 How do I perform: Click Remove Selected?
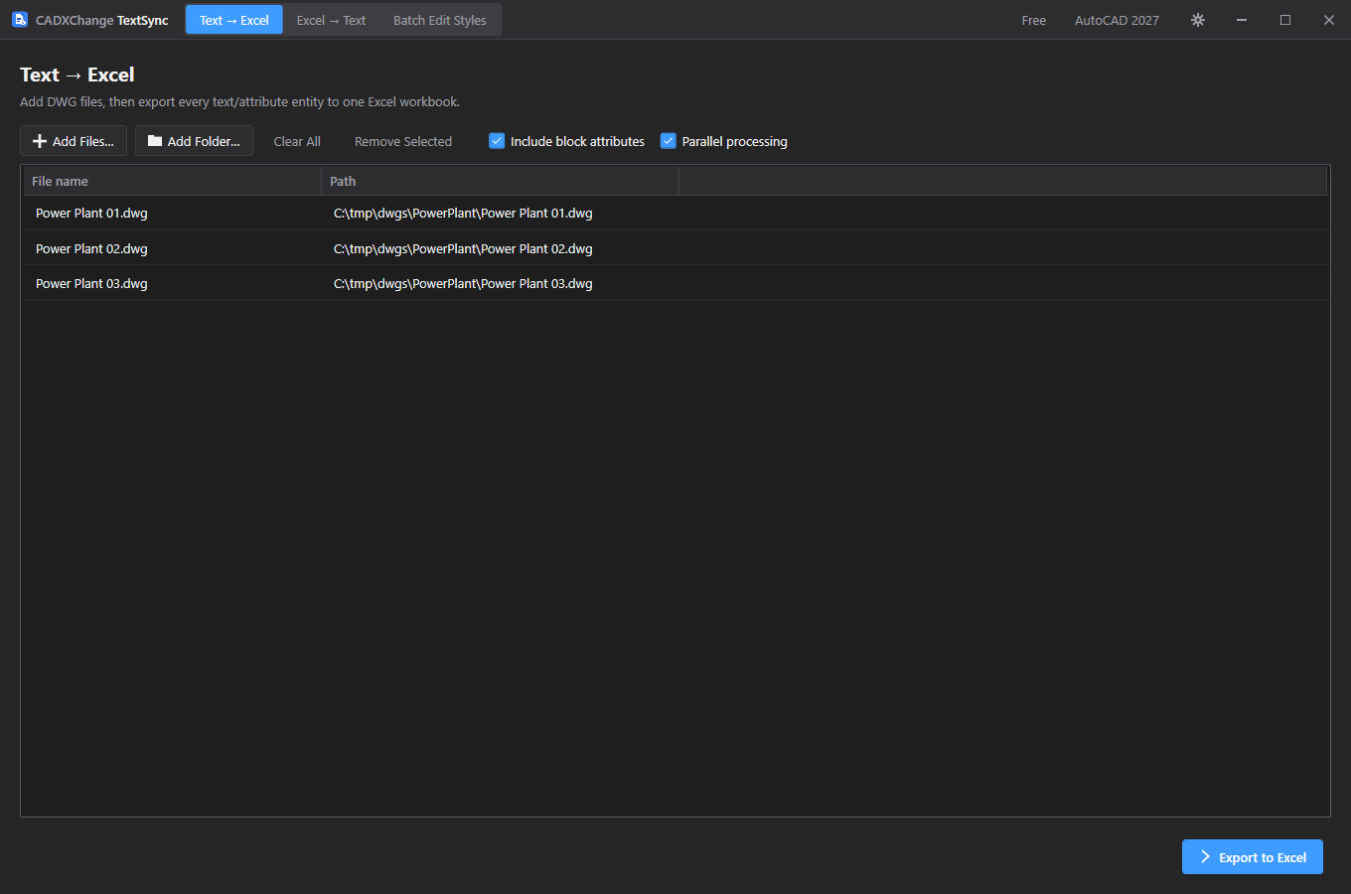coord(403,141)
